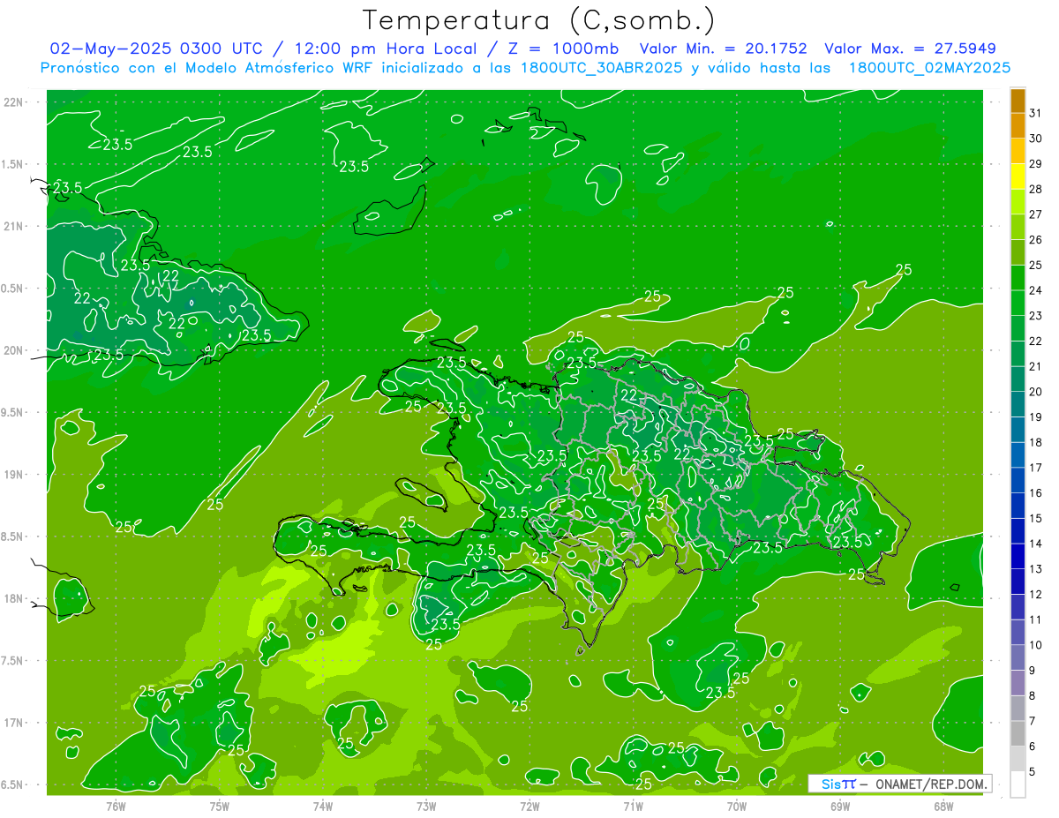The image size is (1059, 818).
Task: Click the 1.5N latitude axis label
Action: click(12, 164)
